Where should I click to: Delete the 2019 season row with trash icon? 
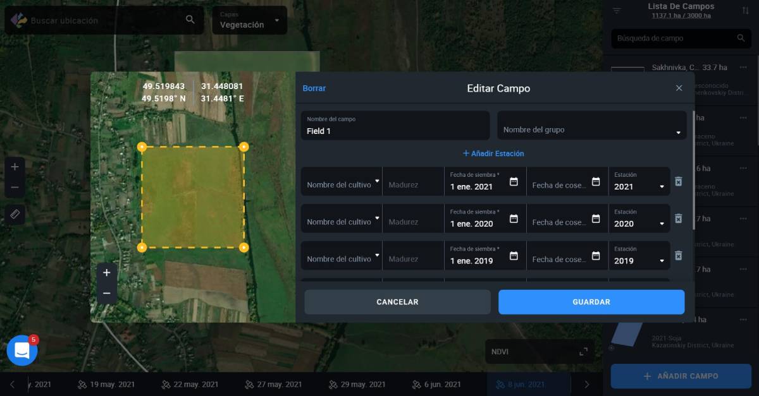(678, 255)
